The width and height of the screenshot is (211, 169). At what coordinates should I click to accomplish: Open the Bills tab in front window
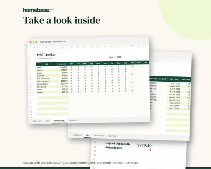point(48,121)
